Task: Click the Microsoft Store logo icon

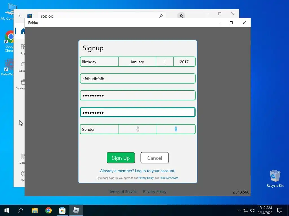Action: point(30,16)
